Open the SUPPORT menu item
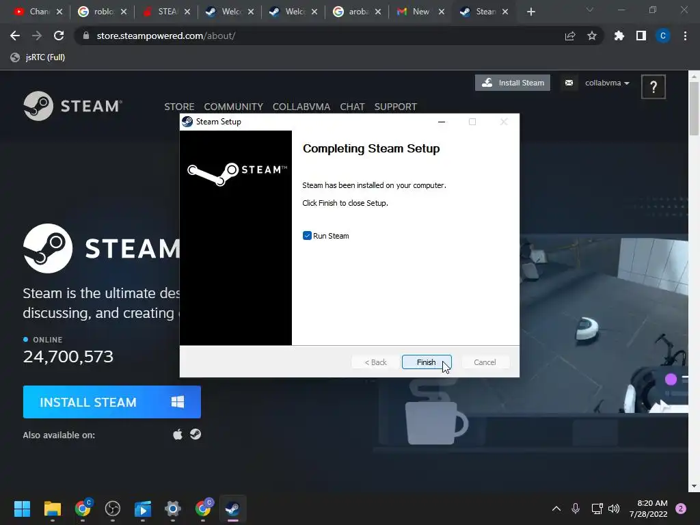 [x=396, y=107]
